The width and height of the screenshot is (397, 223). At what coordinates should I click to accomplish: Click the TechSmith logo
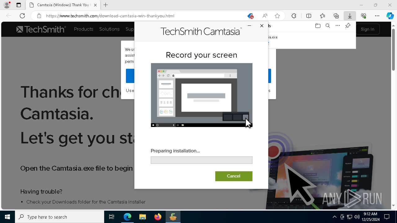click(x=41, y=29)
